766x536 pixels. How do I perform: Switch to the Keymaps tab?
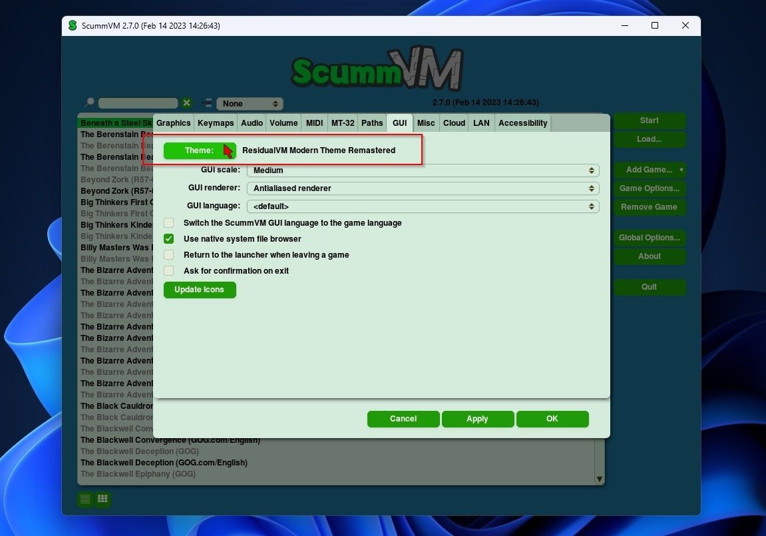(x=216, y=123)
